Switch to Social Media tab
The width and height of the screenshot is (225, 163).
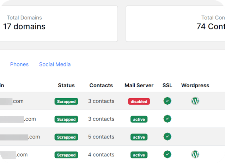[x=55, y=64]
